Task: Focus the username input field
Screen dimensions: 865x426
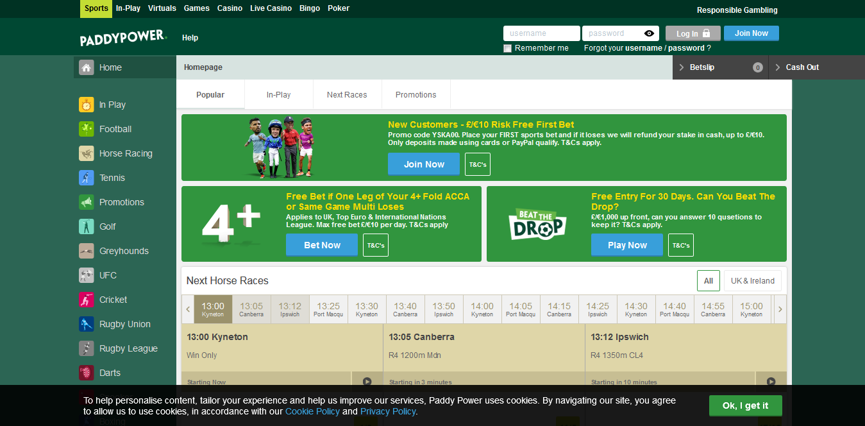Action: (x=542, y=33)
